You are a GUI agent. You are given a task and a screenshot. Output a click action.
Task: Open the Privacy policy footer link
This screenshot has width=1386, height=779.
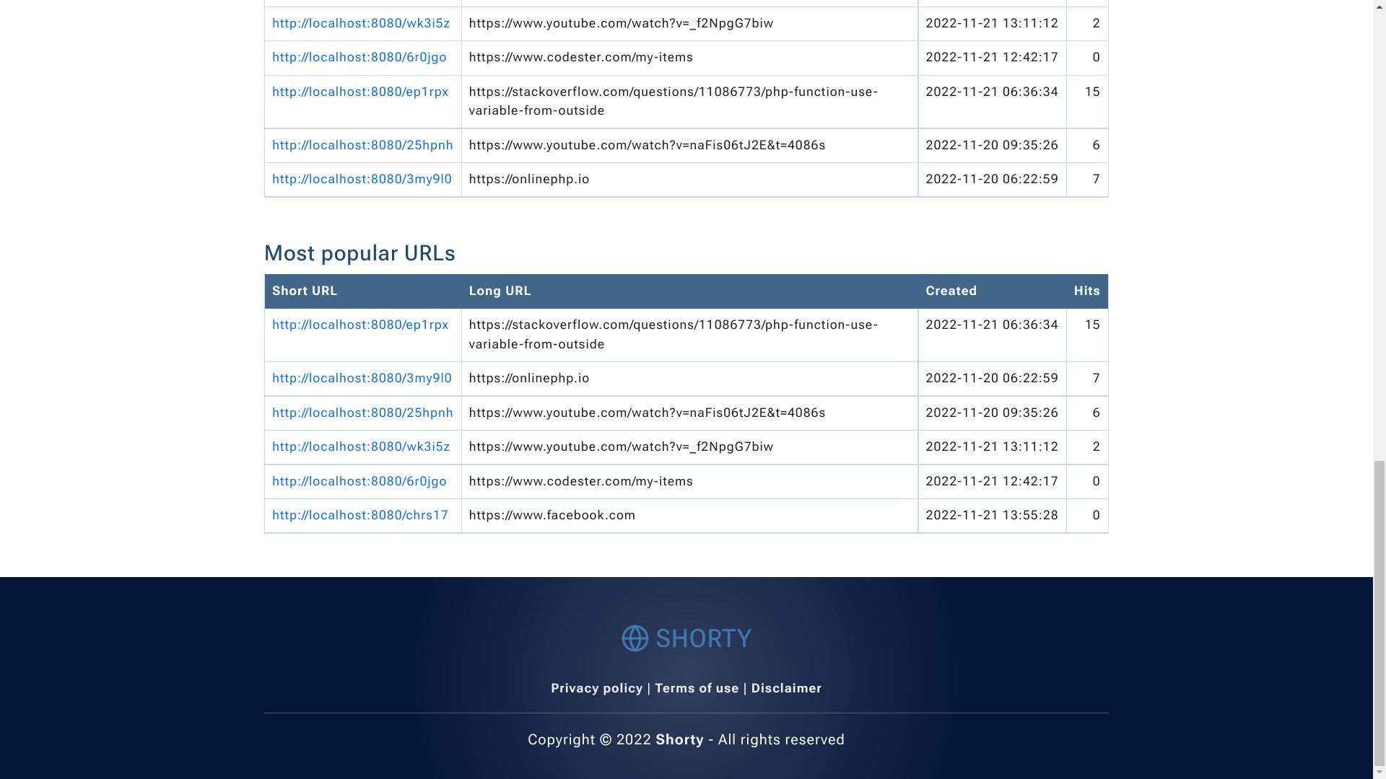pos(596,688)
